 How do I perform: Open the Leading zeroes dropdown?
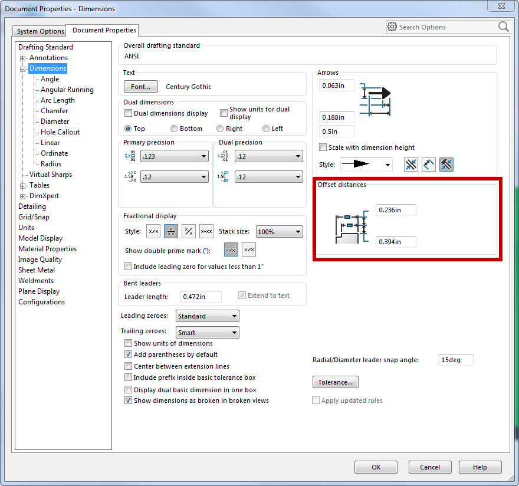point(207,316)
